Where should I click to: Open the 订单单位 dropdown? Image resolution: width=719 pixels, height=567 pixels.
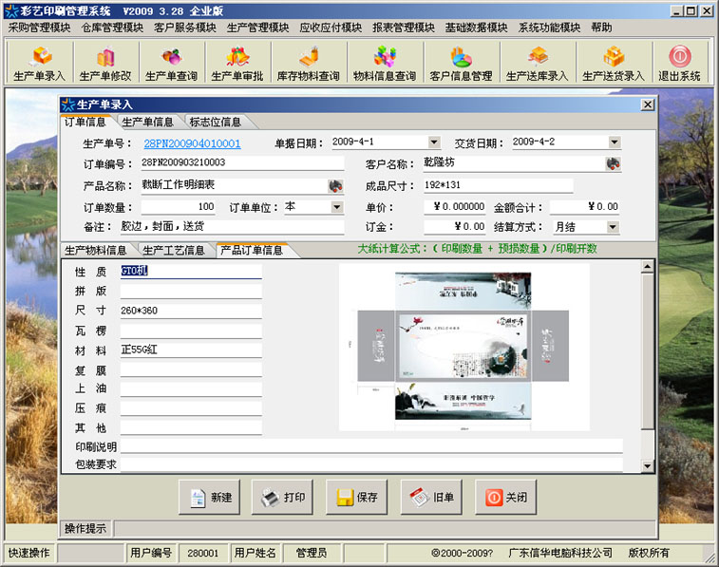(336, 206)
